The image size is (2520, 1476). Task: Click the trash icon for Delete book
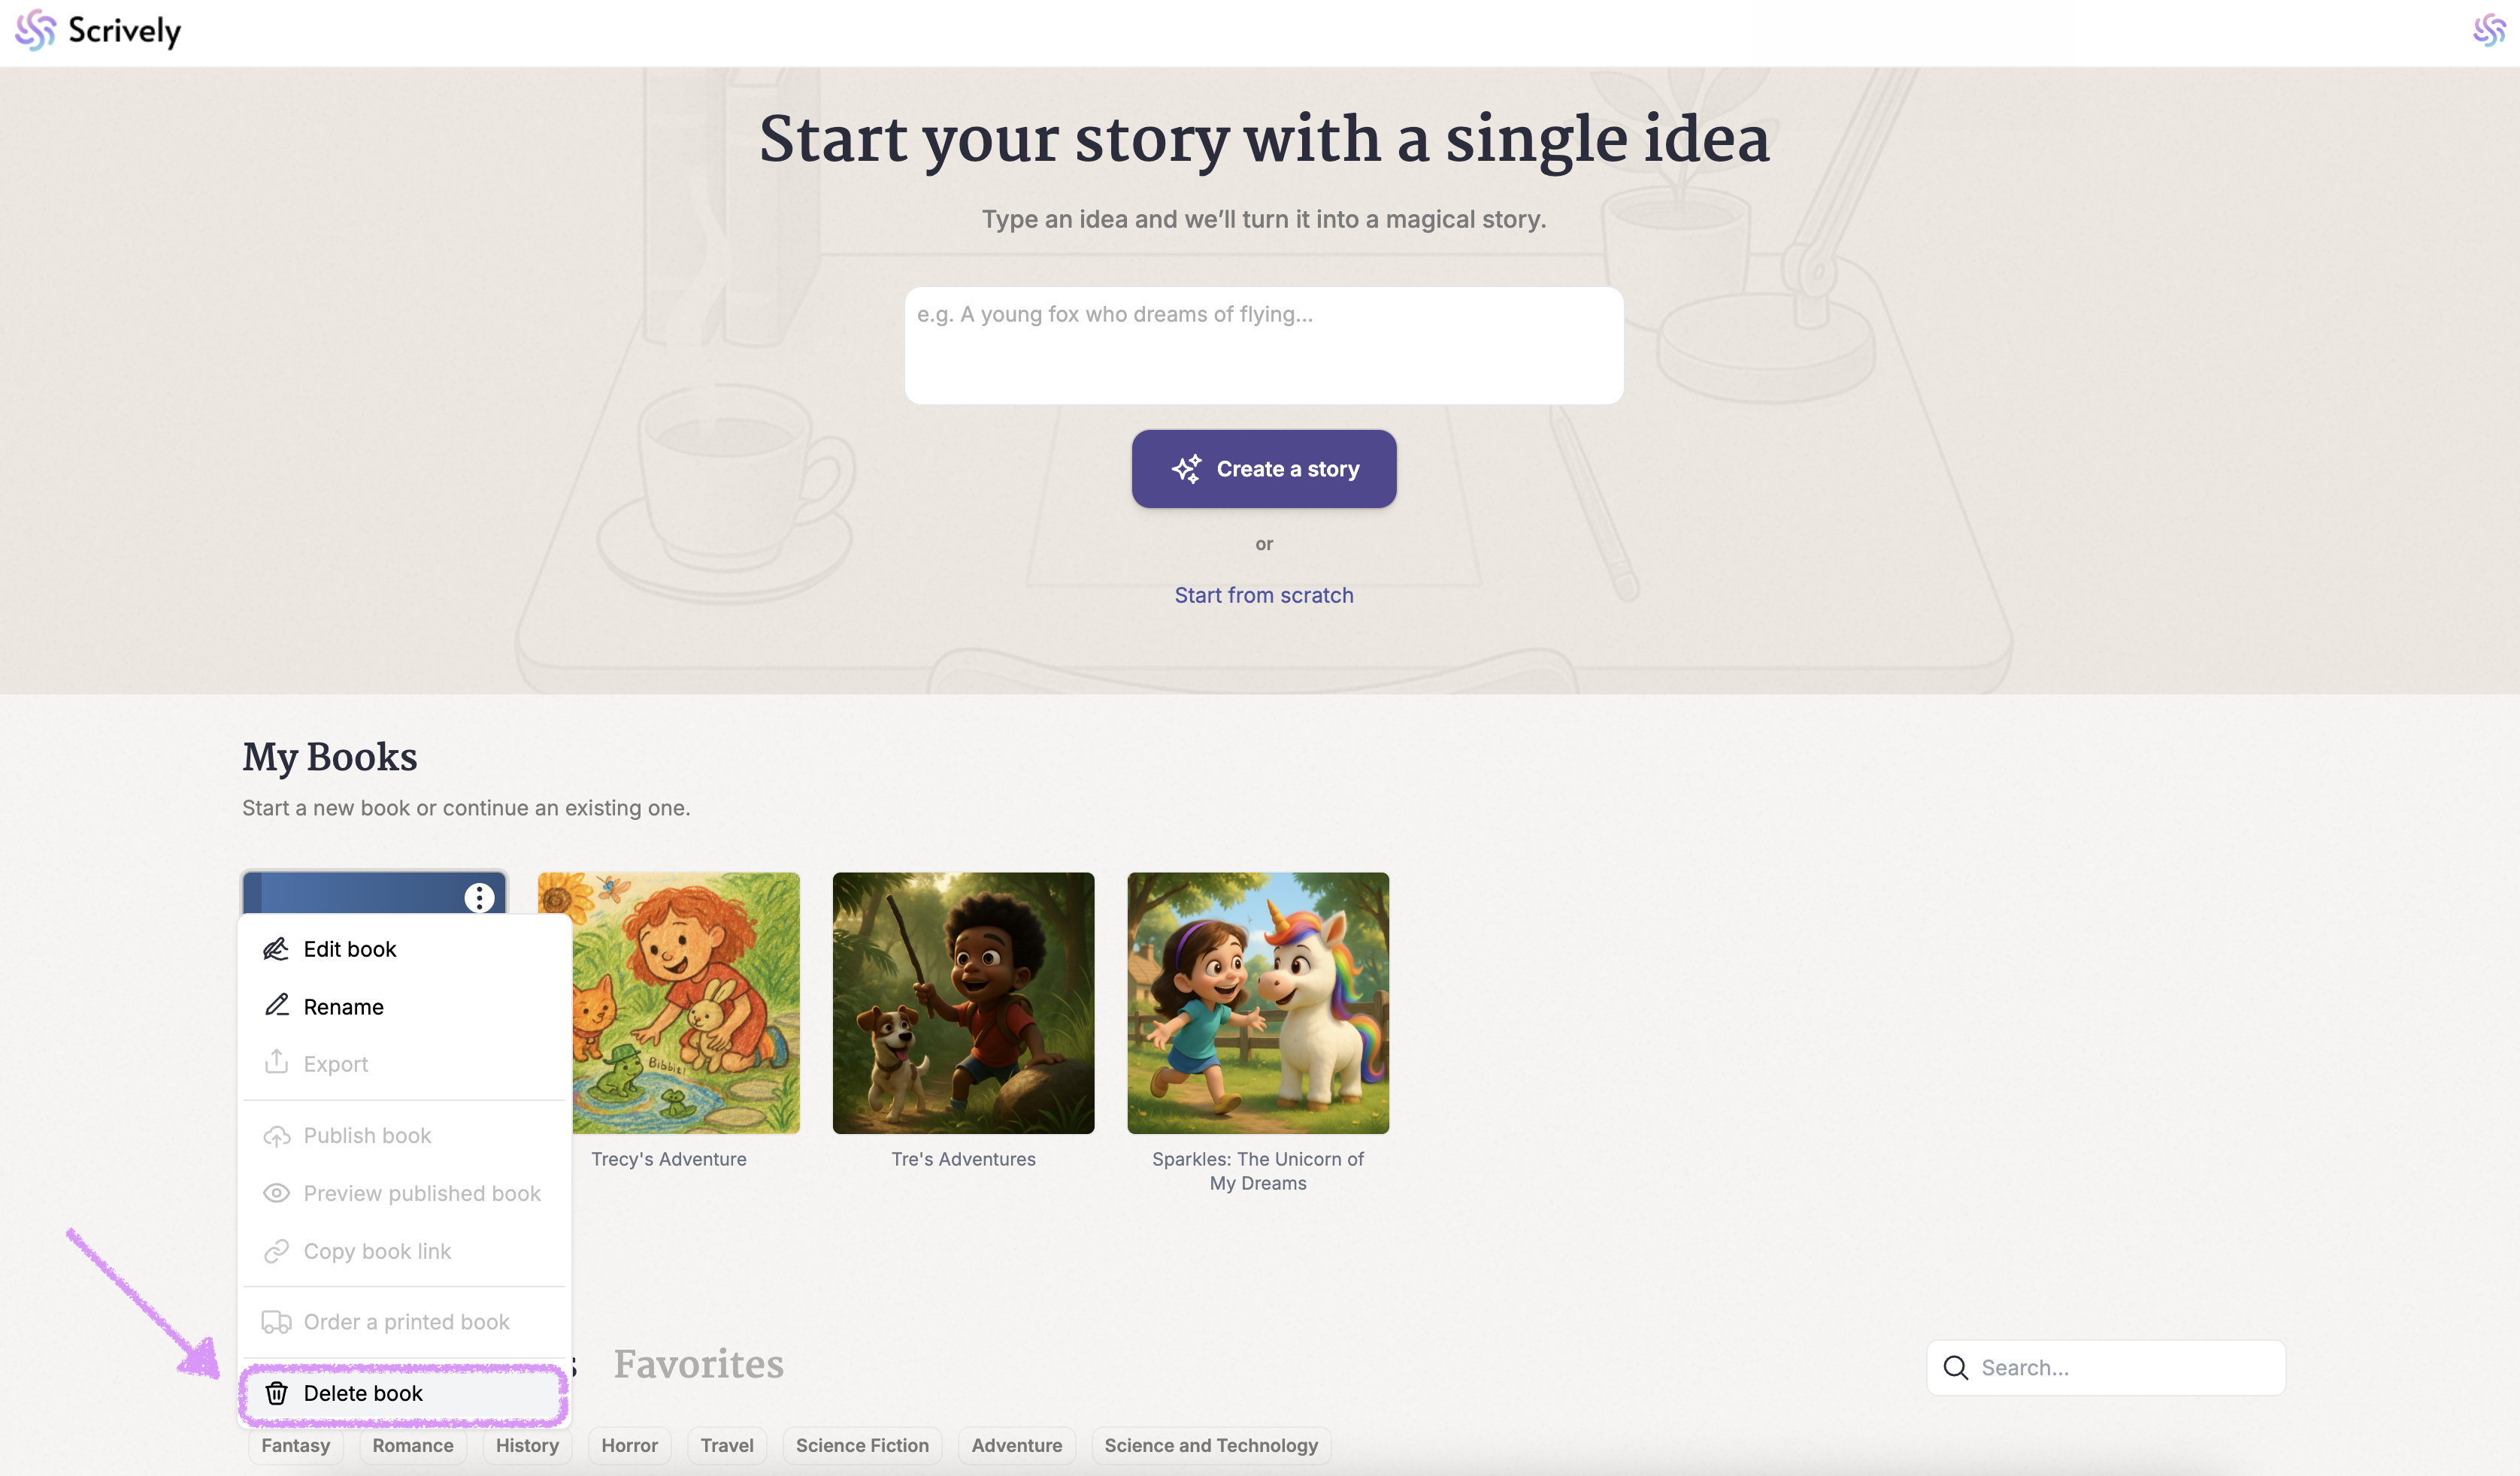point(276,1393)
